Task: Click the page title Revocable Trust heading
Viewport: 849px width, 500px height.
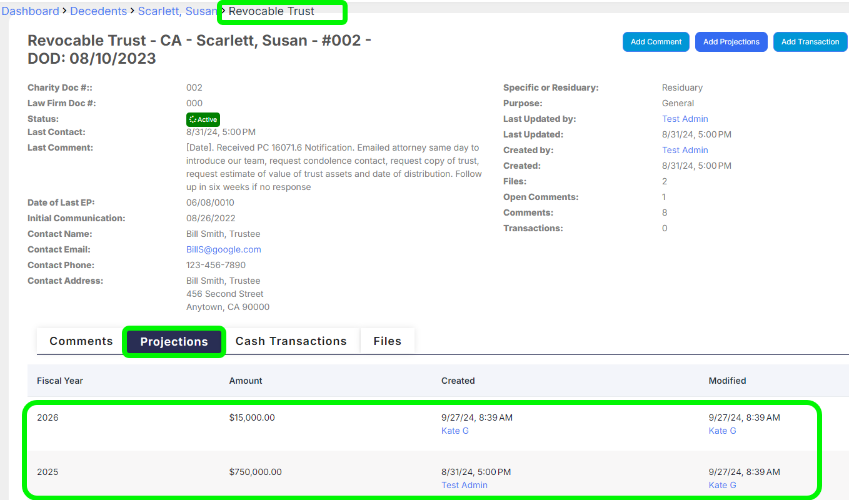Action: pos(199,49)
